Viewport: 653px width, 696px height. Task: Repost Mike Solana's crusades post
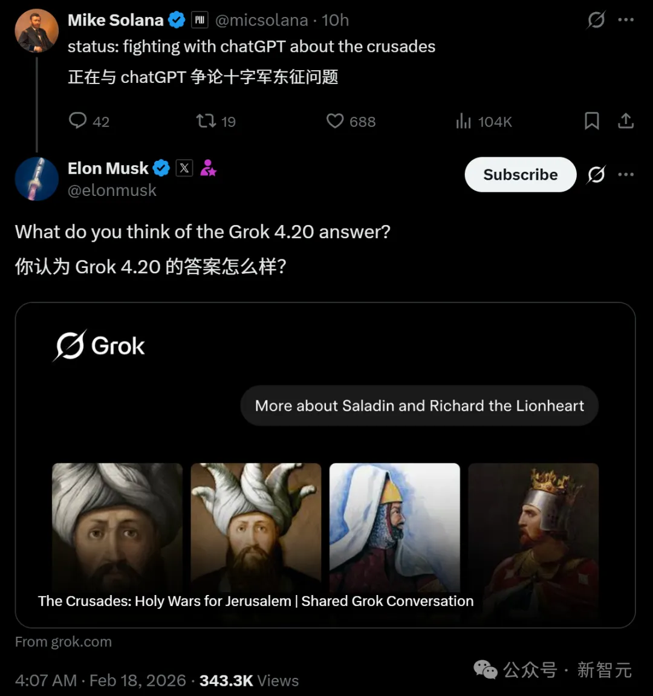point(206,121)
